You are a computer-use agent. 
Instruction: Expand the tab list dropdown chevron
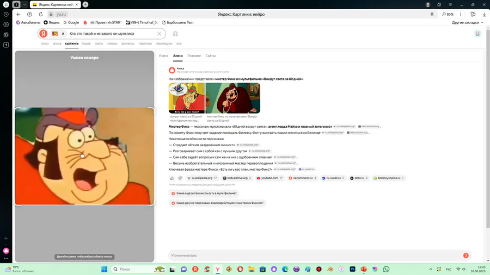[24, 5]
